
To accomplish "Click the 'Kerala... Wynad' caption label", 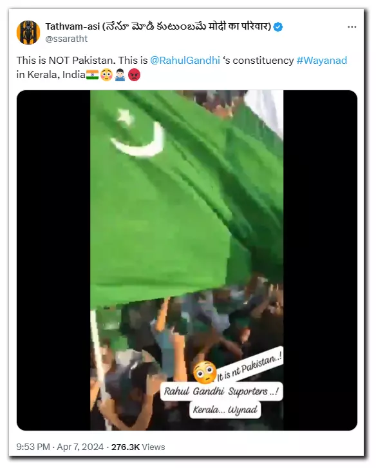I will 225,410.
